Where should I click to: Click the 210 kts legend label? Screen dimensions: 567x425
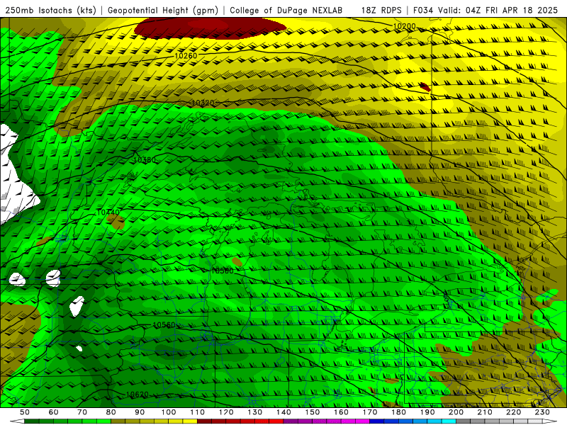pyautogui.click(x=485, y=412)
